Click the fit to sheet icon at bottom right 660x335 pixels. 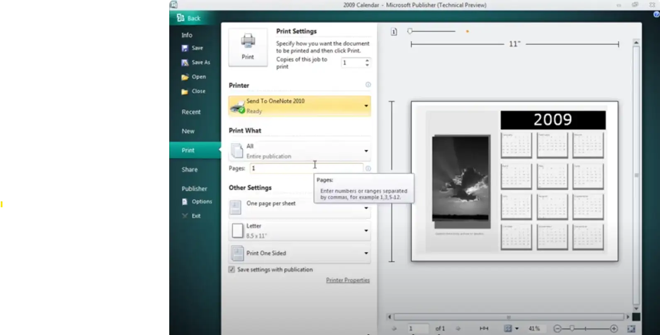[631, 328]
